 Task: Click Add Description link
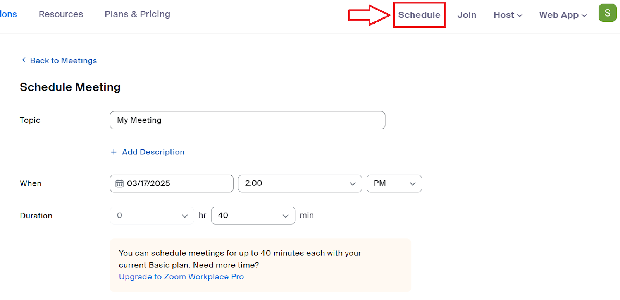[x=153, y=152]
